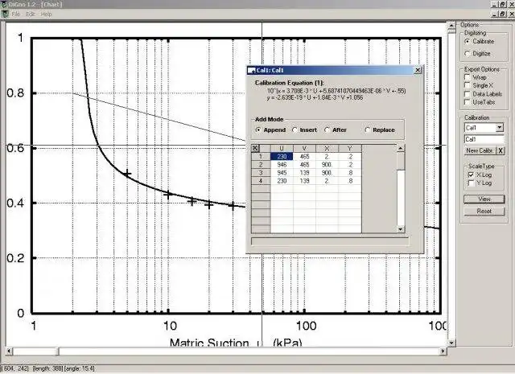Open the Help menu
515x374 pixels.
[x=46, y=14]
